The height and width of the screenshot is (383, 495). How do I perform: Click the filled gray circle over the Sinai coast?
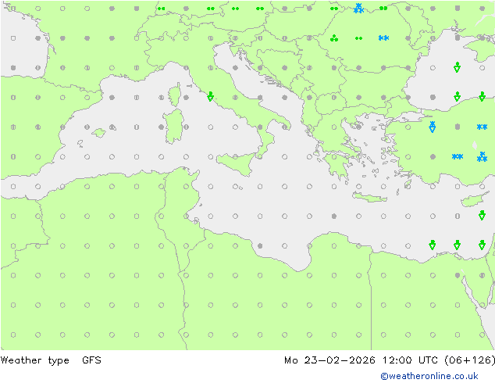point(458,276)
